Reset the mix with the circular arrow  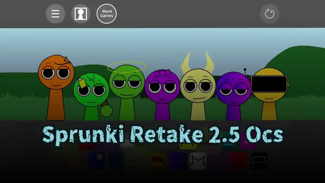click(269, 14)
